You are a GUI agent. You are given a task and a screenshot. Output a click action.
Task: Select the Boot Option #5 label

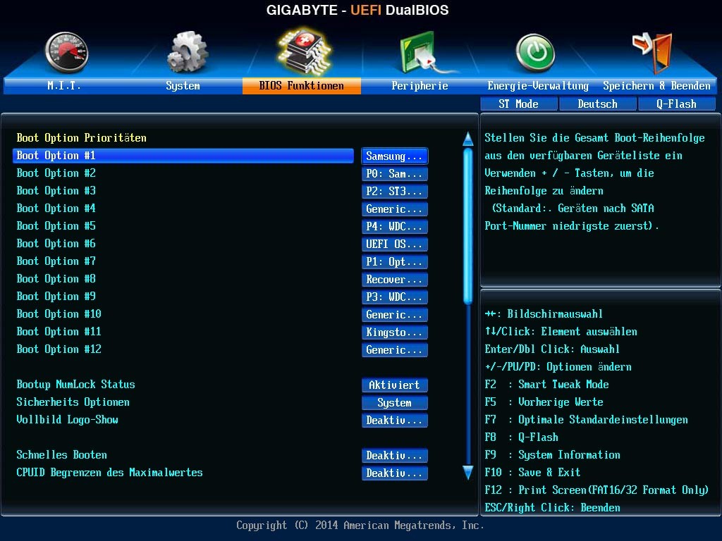[56, 226]
